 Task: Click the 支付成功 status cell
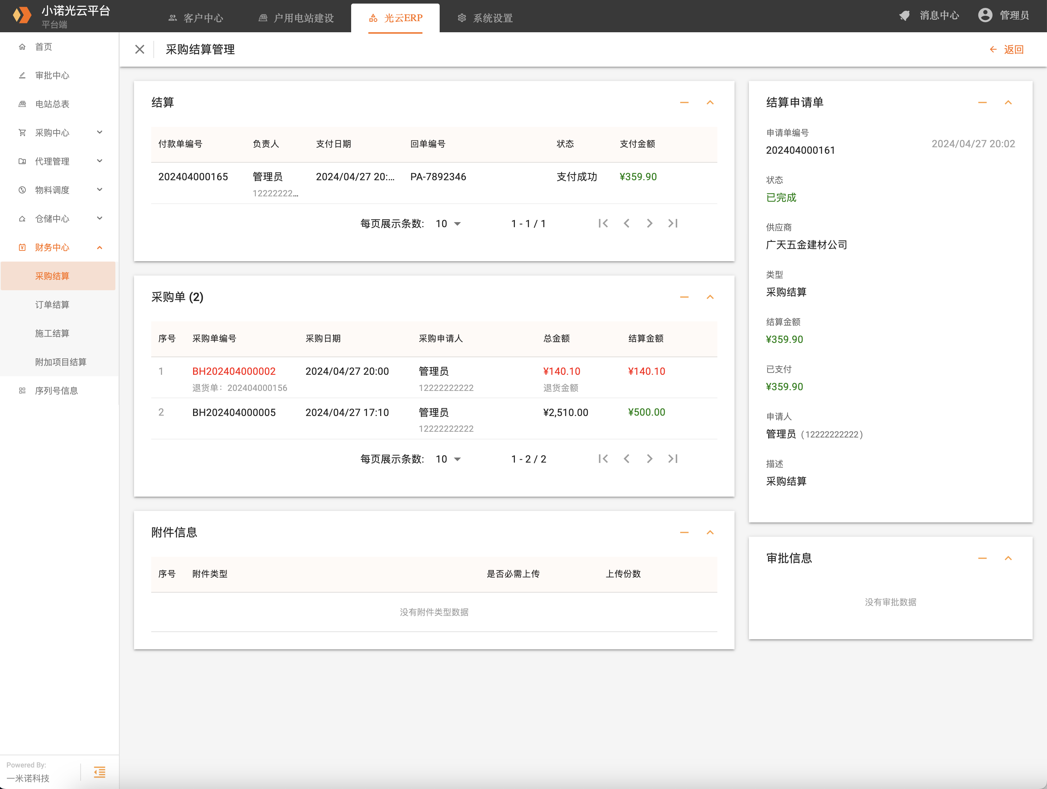coord(577,177)
